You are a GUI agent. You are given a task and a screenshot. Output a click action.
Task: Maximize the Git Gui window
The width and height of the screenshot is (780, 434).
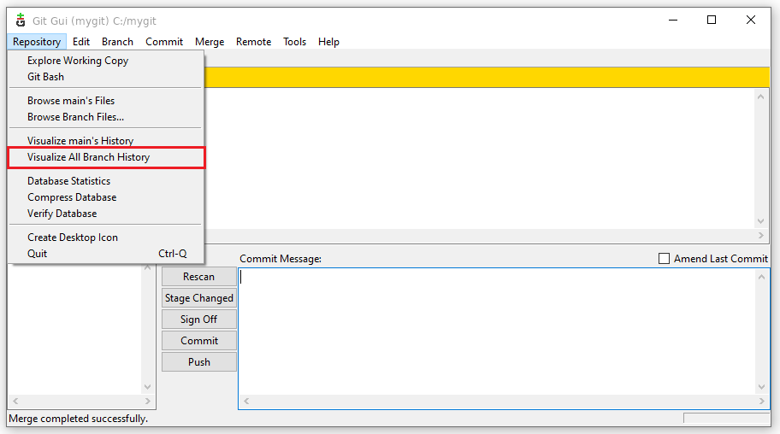712,21
